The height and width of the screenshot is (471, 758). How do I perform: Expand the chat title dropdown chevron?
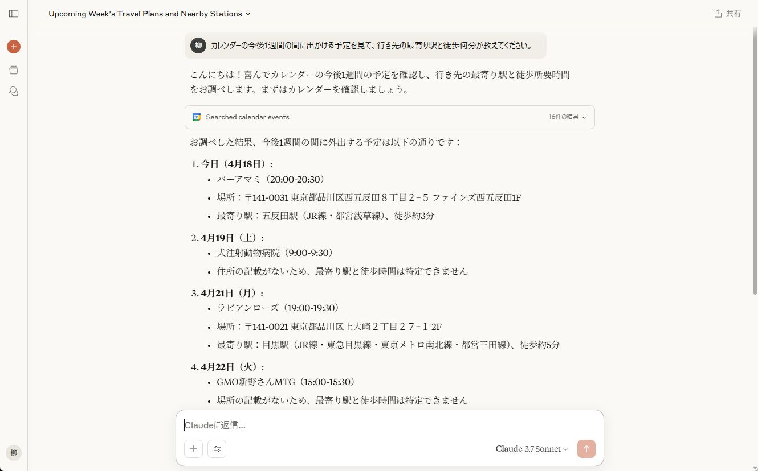click(x=248, y=14)
